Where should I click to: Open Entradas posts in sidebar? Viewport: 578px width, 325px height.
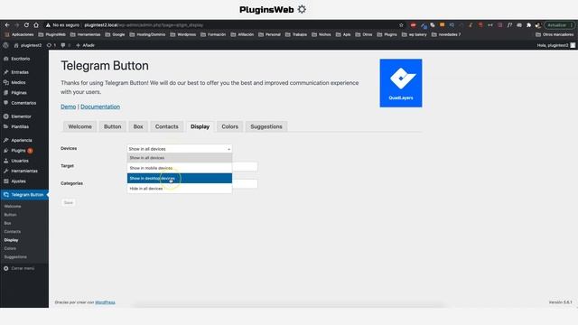pos(20,72)
